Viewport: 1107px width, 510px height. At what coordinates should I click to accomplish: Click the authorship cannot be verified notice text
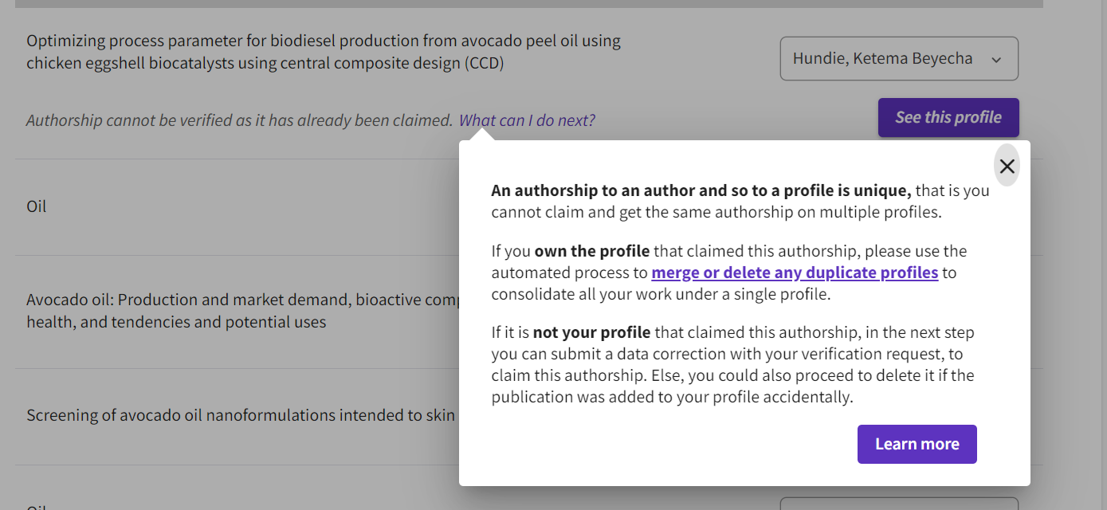point(235,120)
